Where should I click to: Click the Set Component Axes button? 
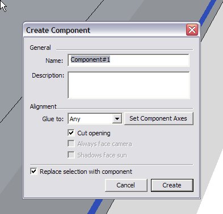pos(158,118)
